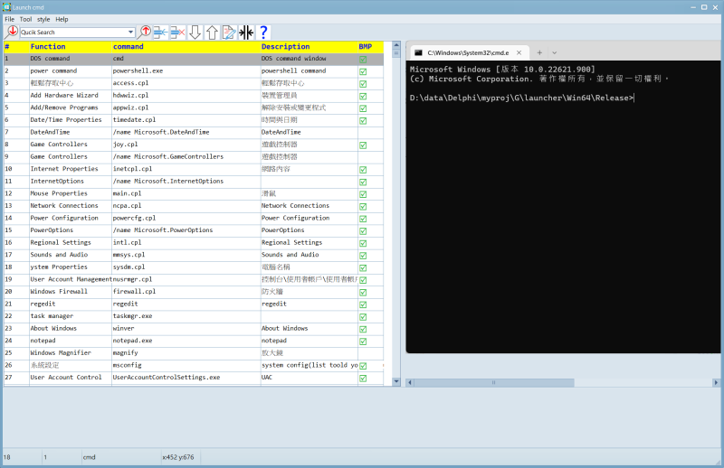
Task: Toggle BMP checkbox for Regional Settings row
Action: (x=363, y=243)
